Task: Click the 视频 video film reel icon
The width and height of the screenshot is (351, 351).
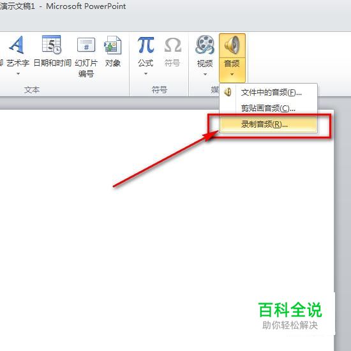Action: pyautogui.click(x=205, y=45)
